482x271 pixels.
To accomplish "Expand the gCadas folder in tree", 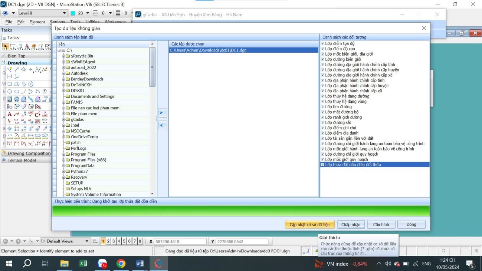I will pyautogui.click(x=63, y=120).
